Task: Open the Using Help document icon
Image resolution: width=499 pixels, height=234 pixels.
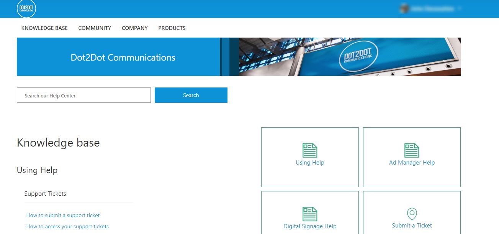Action: pyautogui.click(x=310, y=150)
